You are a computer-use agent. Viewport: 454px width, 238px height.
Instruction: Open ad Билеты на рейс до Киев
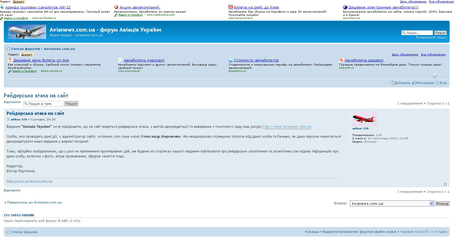pyautogui.click(x=256, y=7)
